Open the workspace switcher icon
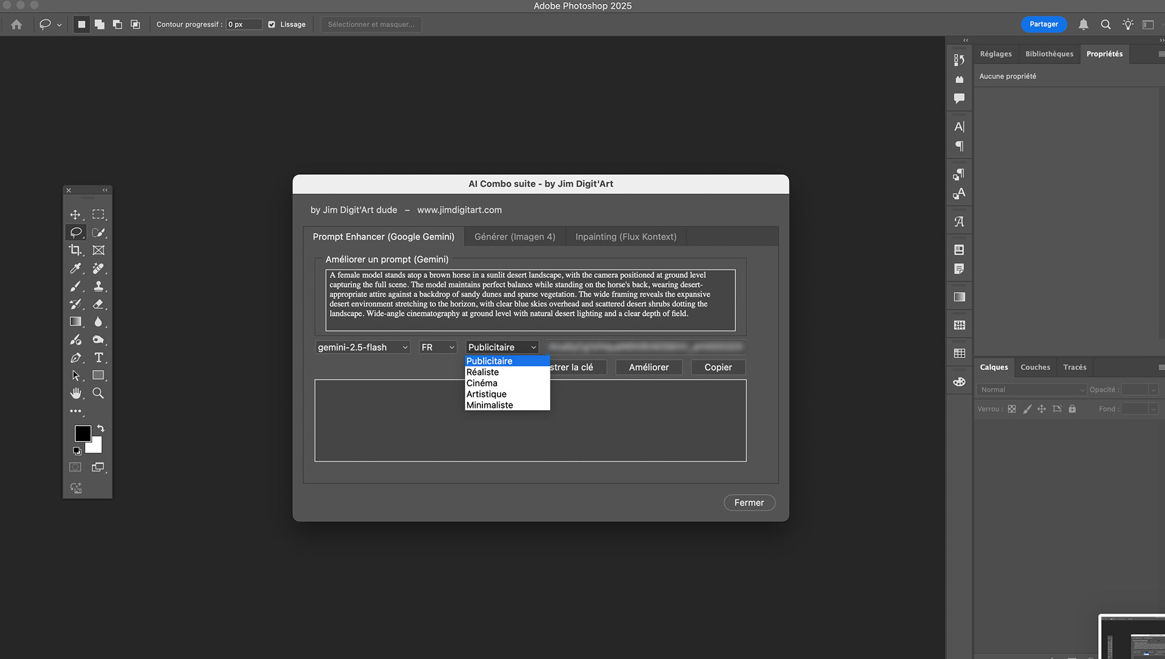The height and width of the screenshot is (659, 1165). 1148,24
